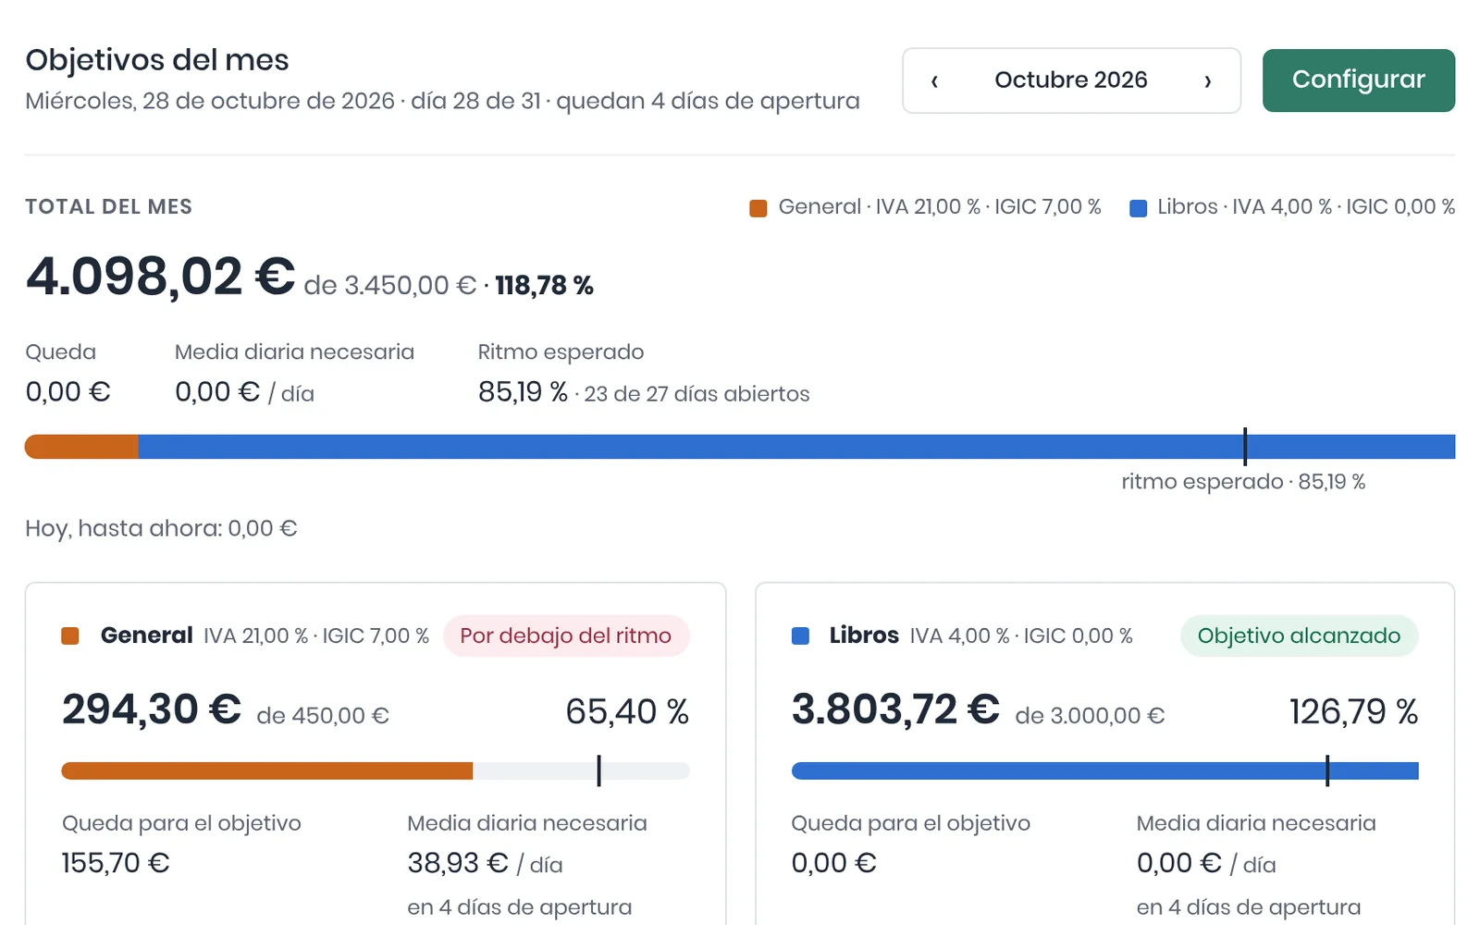The image size is (1480, 925).
Task: Click the General orange legend swatch at top
Action: (x=758, y=208)
